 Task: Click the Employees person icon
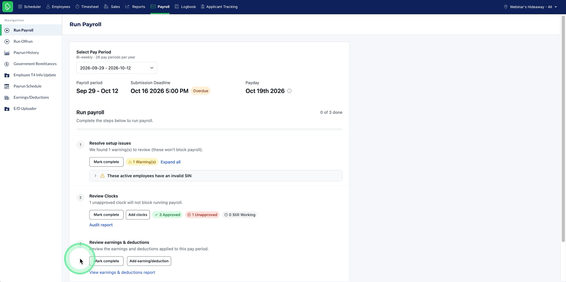coord(48,7)
